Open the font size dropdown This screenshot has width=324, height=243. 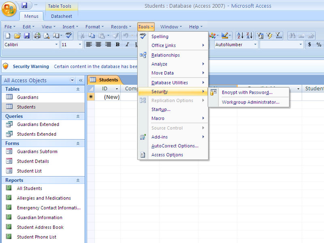click(79, 44)
